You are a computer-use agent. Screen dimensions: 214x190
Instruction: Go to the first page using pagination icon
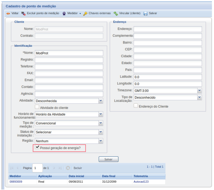click(12, 168)
